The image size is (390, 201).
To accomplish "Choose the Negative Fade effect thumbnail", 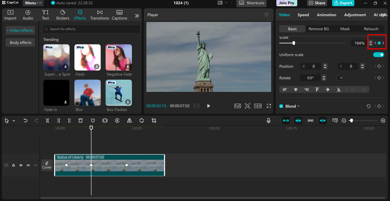I will tap(119, 57).
